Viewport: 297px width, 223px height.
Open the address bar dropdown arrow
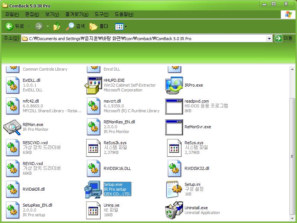pos(269,39)
